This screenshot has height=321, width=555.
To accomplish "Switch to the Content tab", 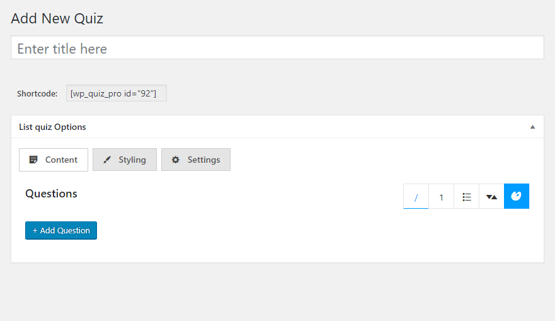I will point(54,160).
